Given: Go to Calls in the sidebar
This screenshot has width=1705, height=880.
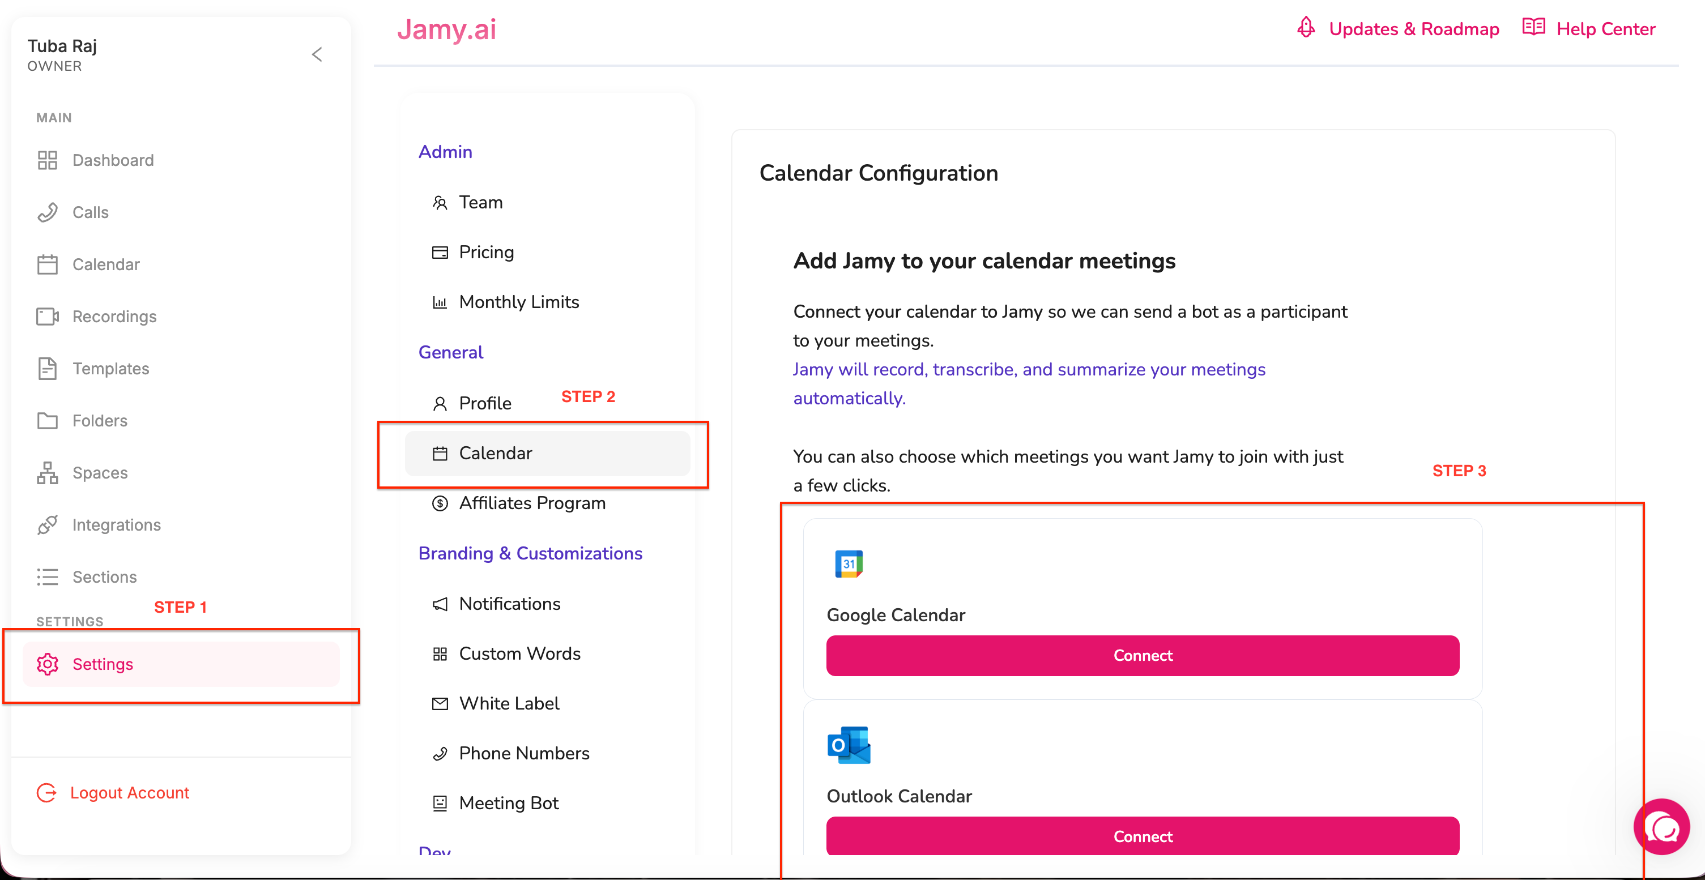Looking at the screenshot, I should [x=91, y=212].
